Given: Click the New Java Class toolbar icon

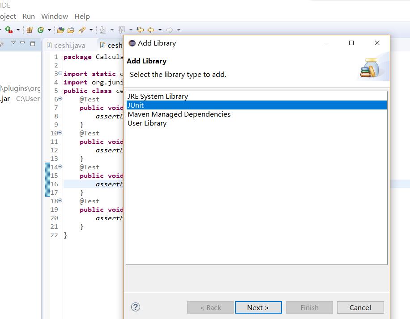Looking at the screenshot, I should (41, 30).
